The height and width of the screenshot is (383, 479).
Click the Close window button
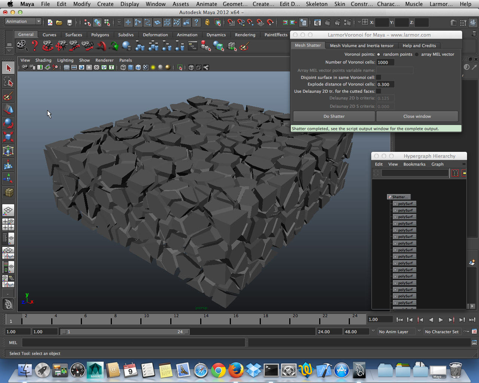(x=417, y=116)
